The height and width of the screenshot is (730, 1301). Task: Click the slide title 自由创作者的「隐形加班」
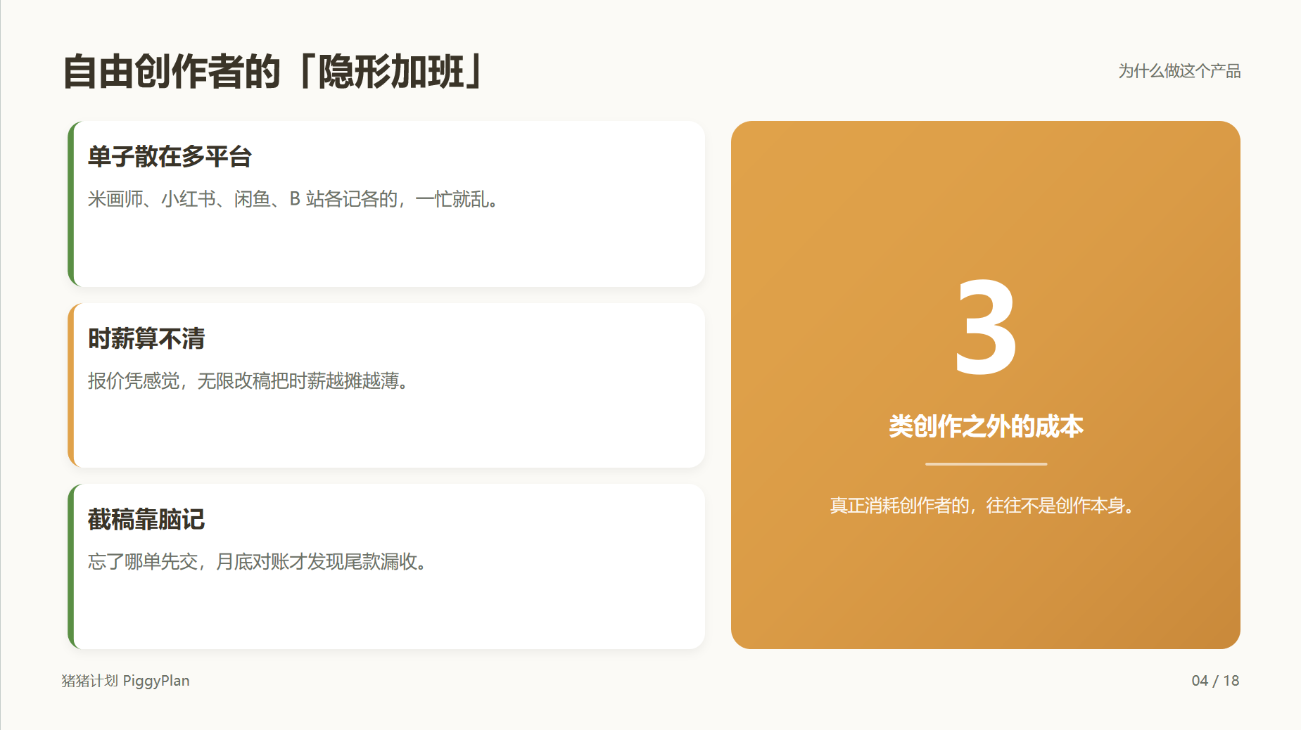[273, 72]
